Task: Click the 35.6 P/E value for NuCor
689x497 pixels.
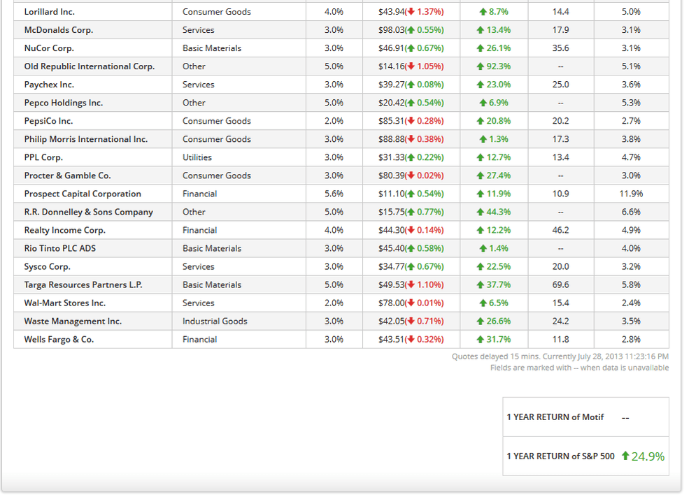Action: pyautogui.click(x=561, y=48)
